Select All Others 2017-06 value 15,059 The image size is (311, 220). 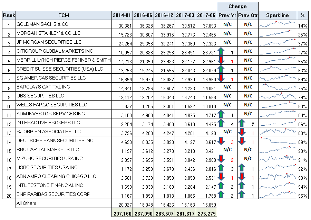pyautogui.click(x=206, y=203)
